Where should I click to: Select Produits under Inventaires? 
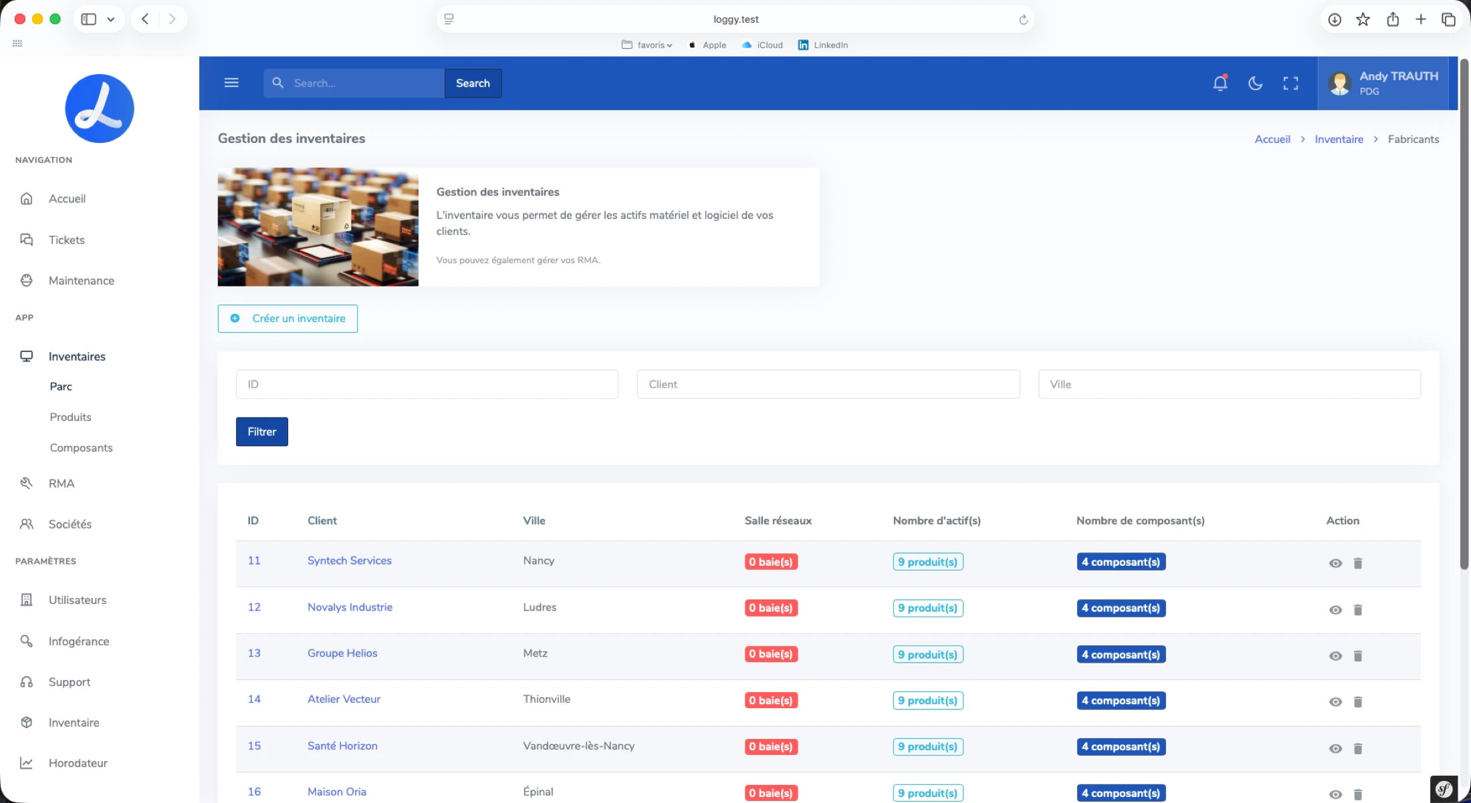tap(70, 417)
